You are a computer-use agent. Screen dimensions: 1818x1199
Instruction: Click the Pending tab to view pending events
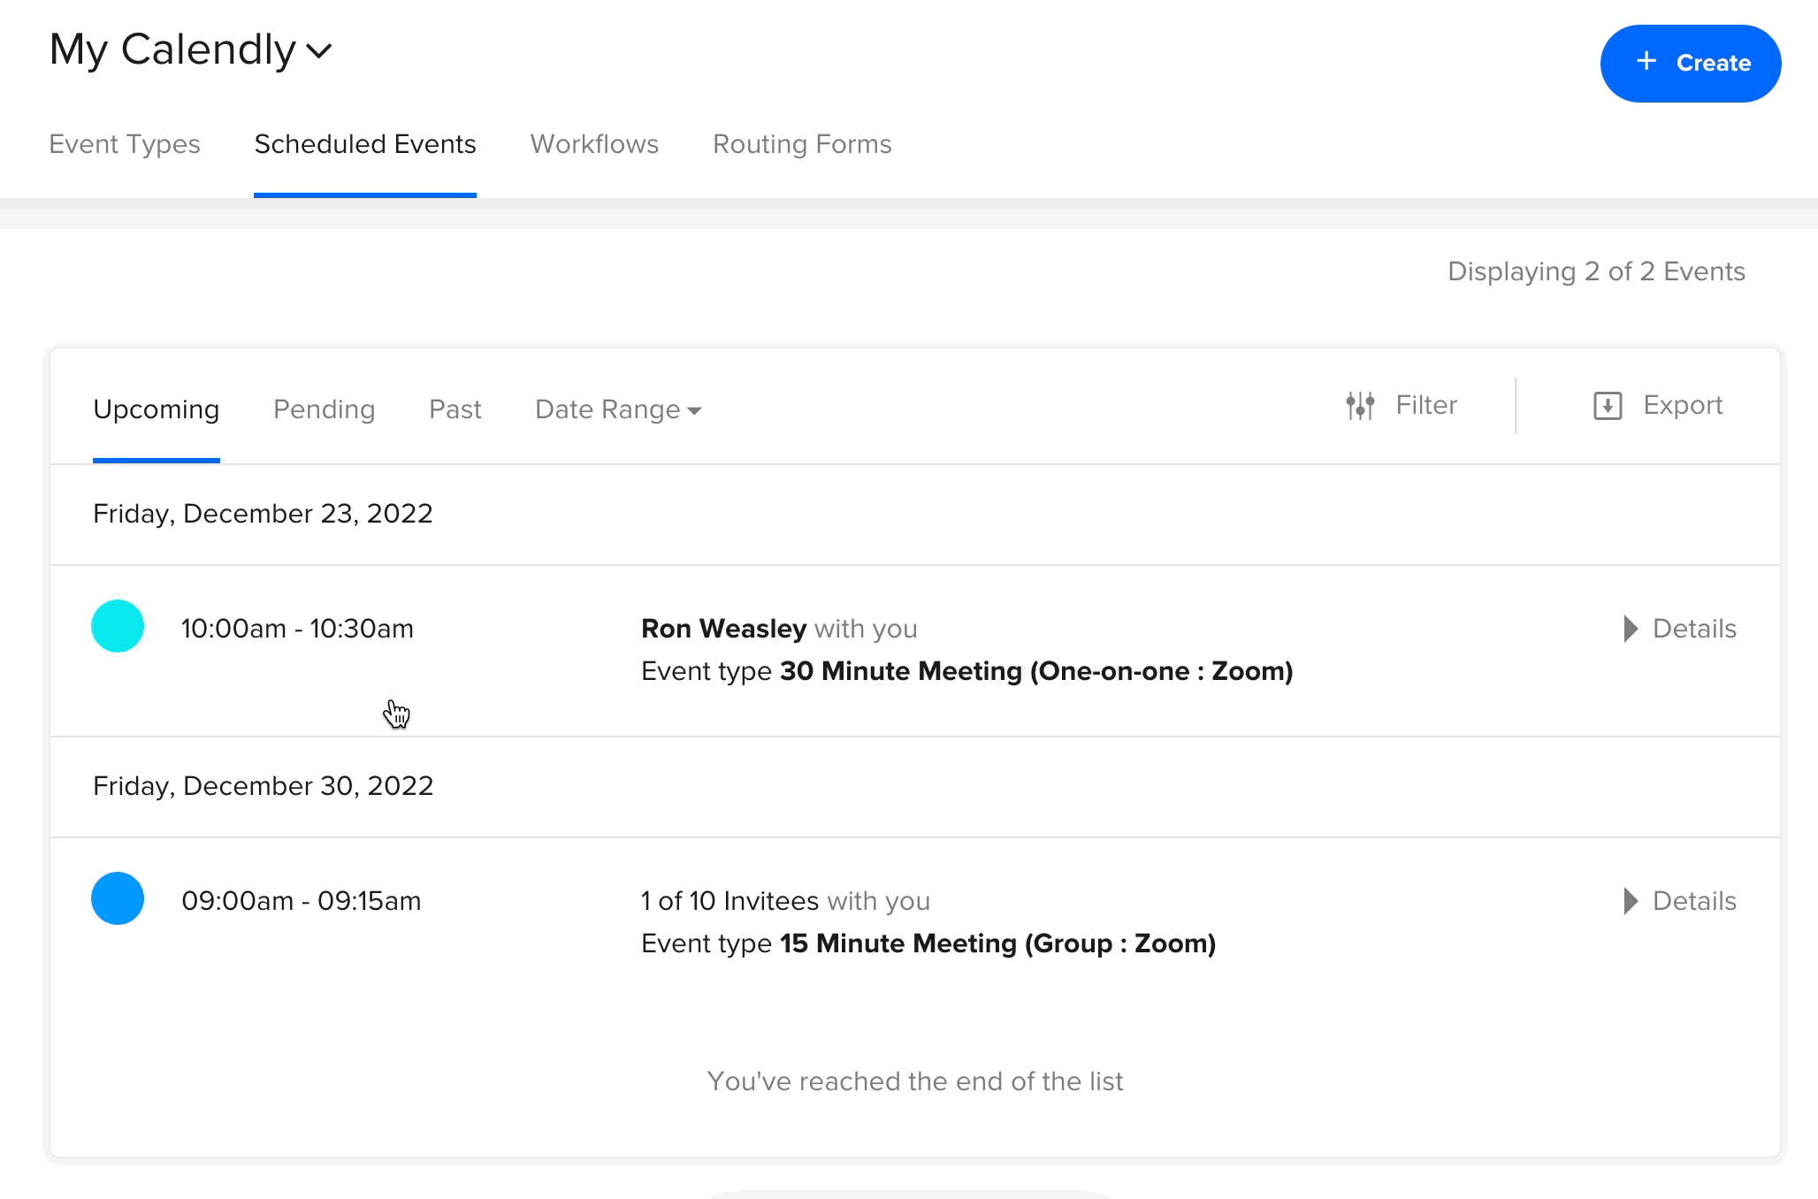tap(324, 409)
